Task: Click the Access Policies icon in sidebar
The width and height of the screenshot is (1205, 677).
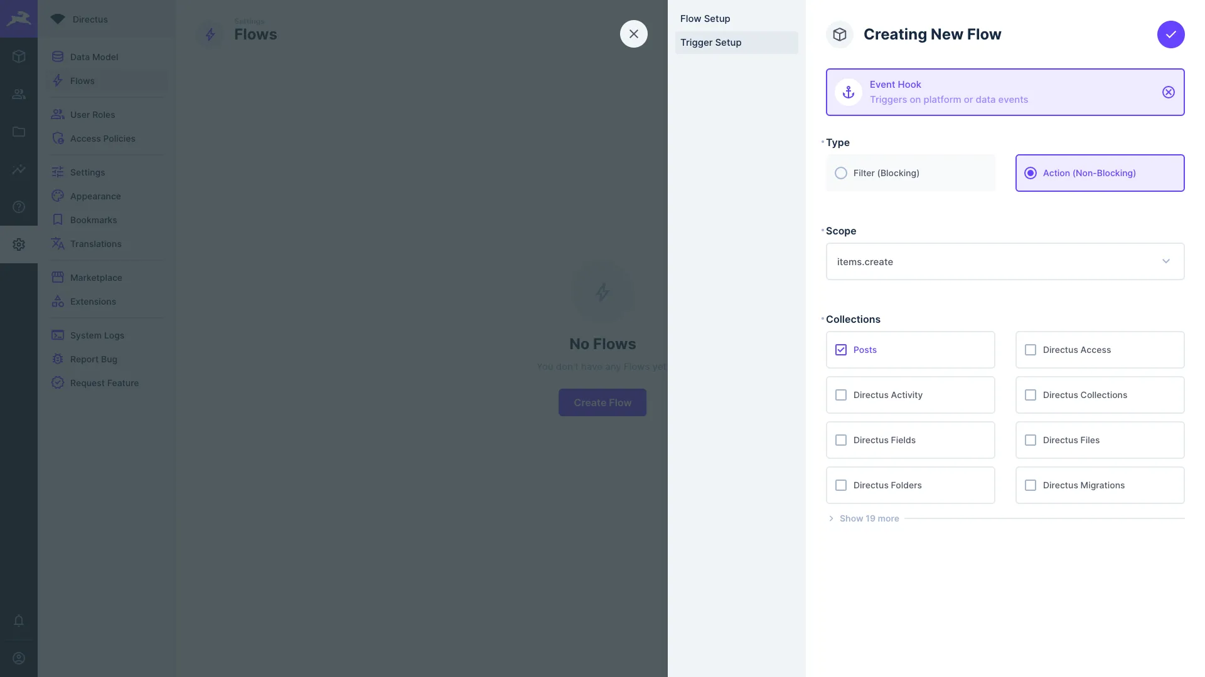Action: [x=58, y=139]
